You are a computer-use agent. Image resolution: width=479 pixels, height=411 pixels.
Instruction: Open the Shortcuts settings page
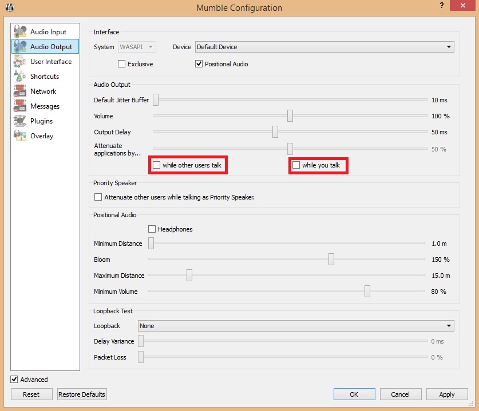(45, 76)
